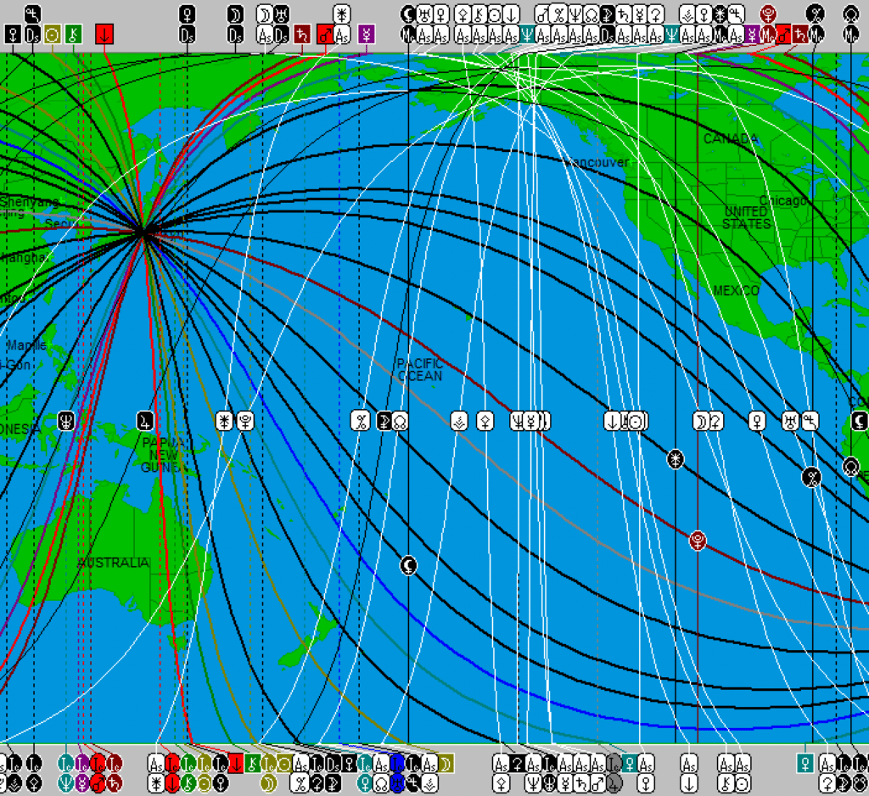
Task: Click the teal Venus box at bottom right
Action: 805,763
